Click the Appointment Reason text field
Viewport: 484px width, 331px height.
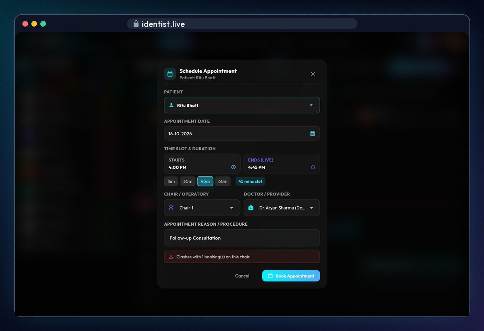pos(242,238)
